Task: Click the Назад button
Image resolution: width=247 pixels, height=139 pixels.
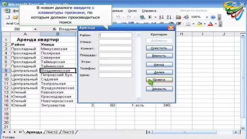Action: click(159, 64)
